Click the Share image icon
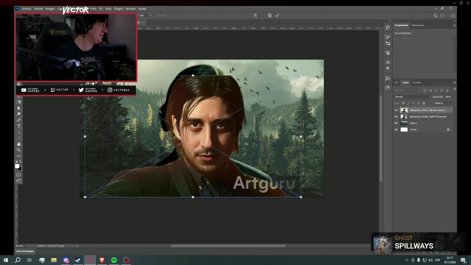The image size is (471, 265). point(453,15)
